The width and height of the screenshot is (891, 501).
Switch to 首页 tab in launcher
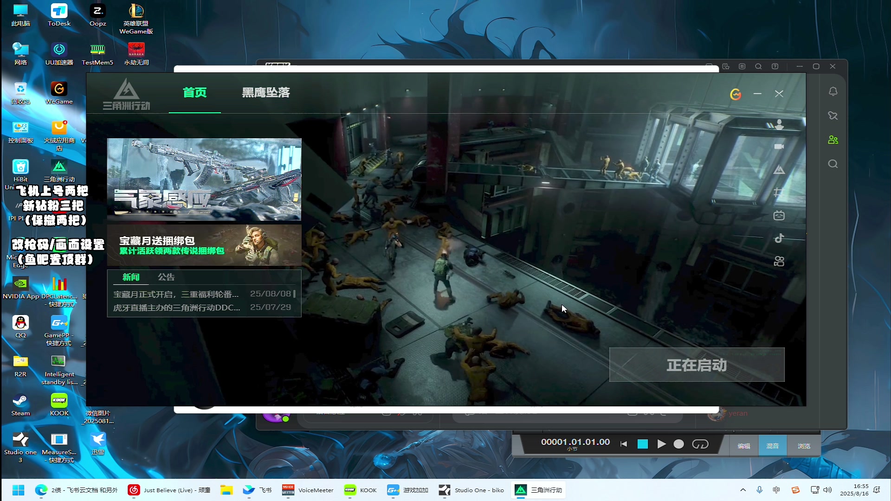pyautogui.click(x=194, y=92)
